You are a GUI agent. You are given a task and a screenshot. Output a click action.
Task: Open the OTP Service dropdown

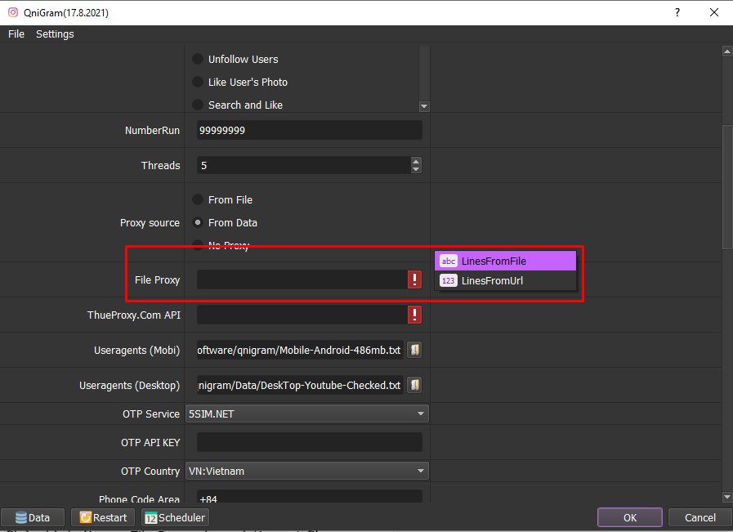coord(307,414)
